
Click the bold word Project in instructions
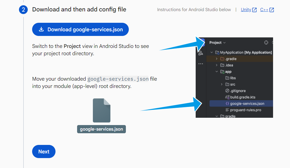[x=72, y=46]
